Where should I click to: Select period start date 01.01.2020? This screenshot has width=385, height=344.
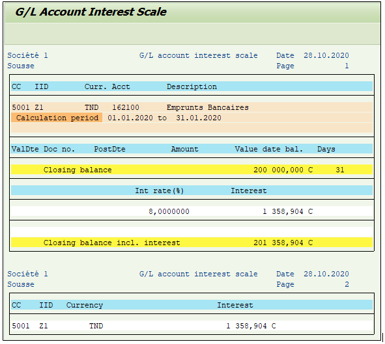point(130,118)
